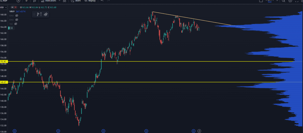This screenshot has height=133, width=303.
Task: Click the second dividend D marker from left
Action: click(58, 131)
